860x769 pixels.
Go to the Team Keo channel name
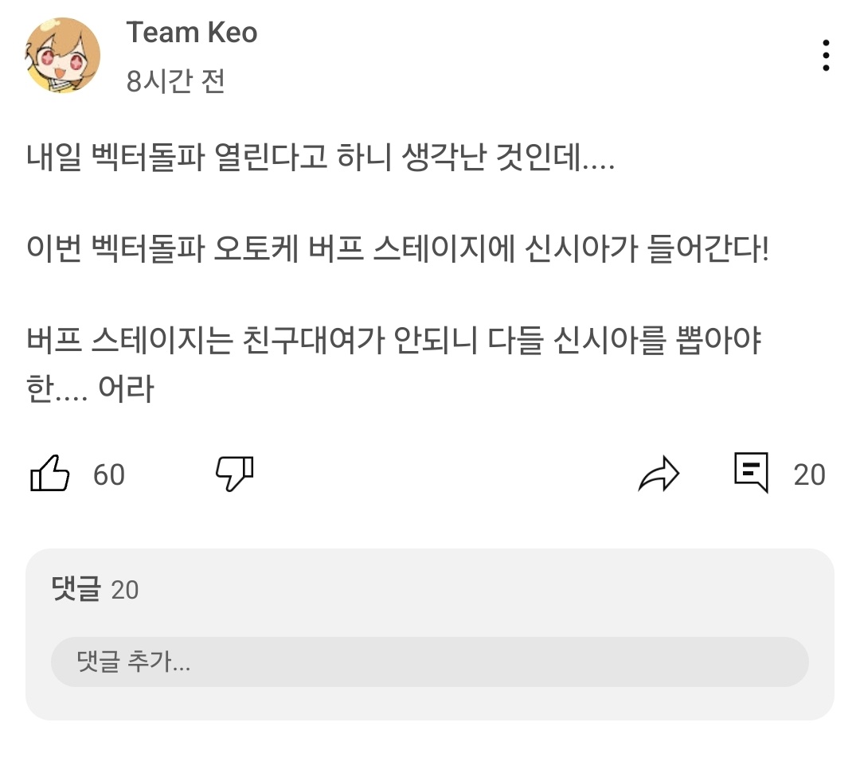click(x=191, y=33)
